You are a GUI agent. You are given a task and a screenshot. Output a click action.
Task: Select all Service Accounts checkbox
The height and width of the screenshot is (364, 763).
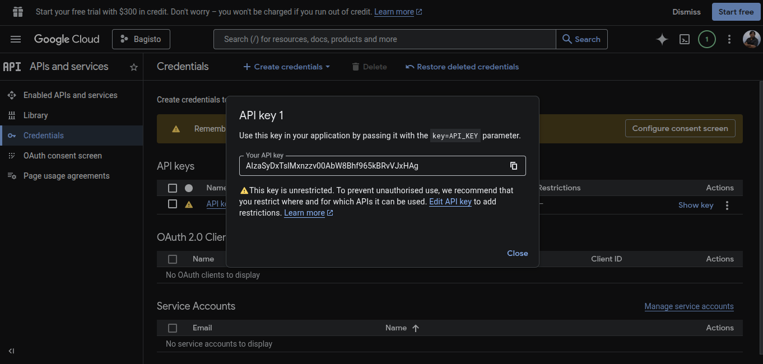(173, 328)
